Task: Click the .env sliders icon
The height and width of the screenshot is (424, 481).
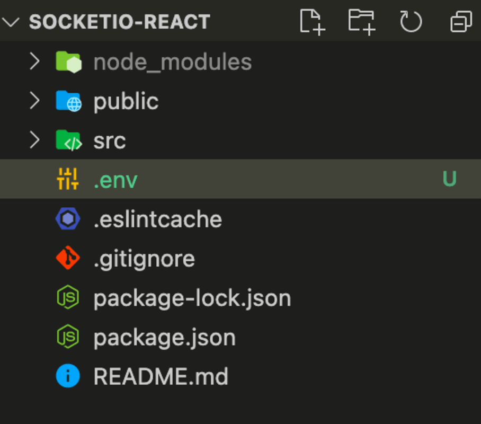Action: click(68, 179)
